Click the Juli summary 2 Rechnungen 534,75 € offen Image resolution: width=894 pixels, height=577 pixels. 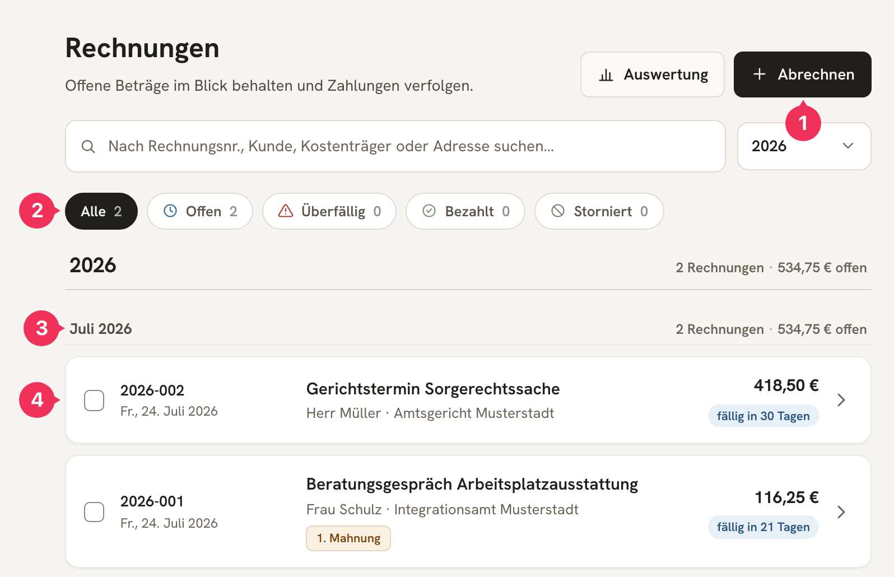771,329
